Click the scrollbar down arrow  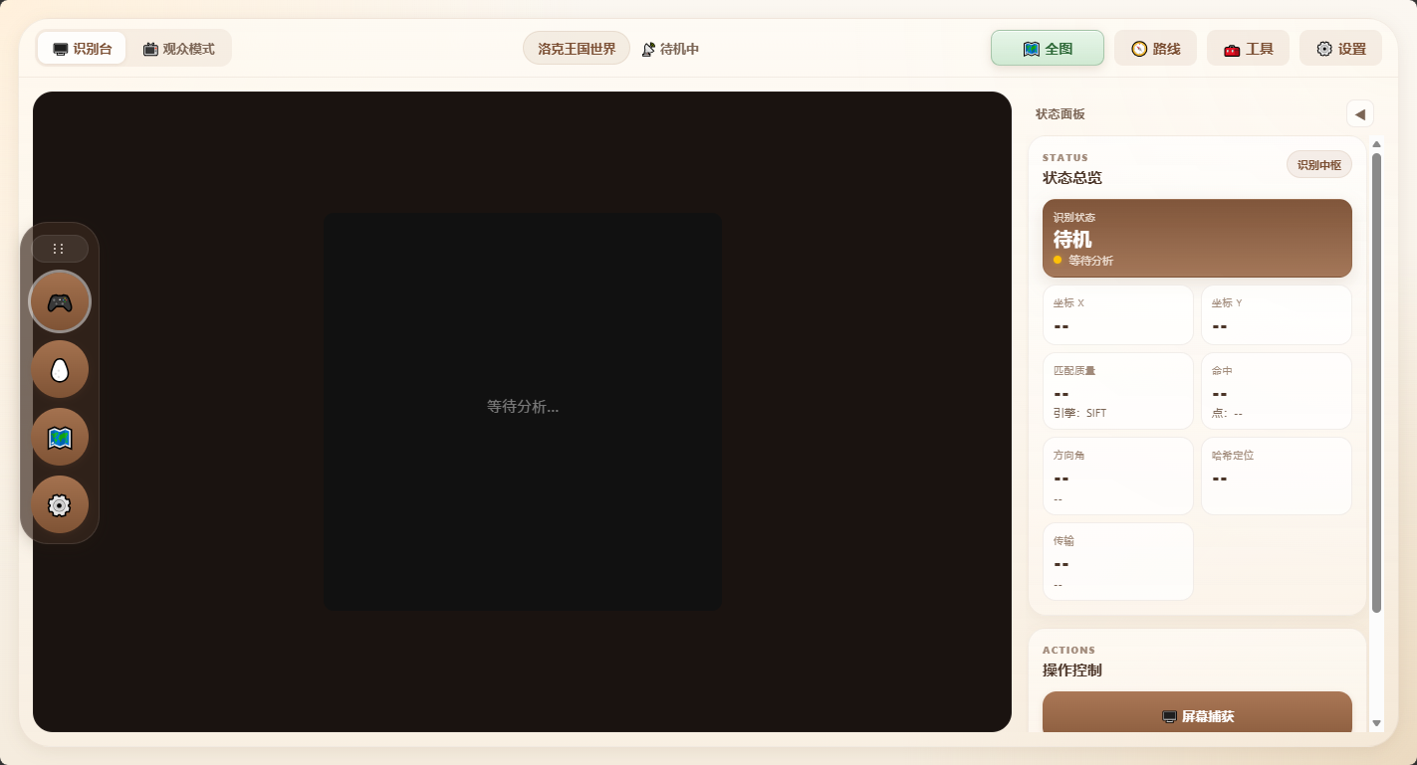coord(1376,723)
